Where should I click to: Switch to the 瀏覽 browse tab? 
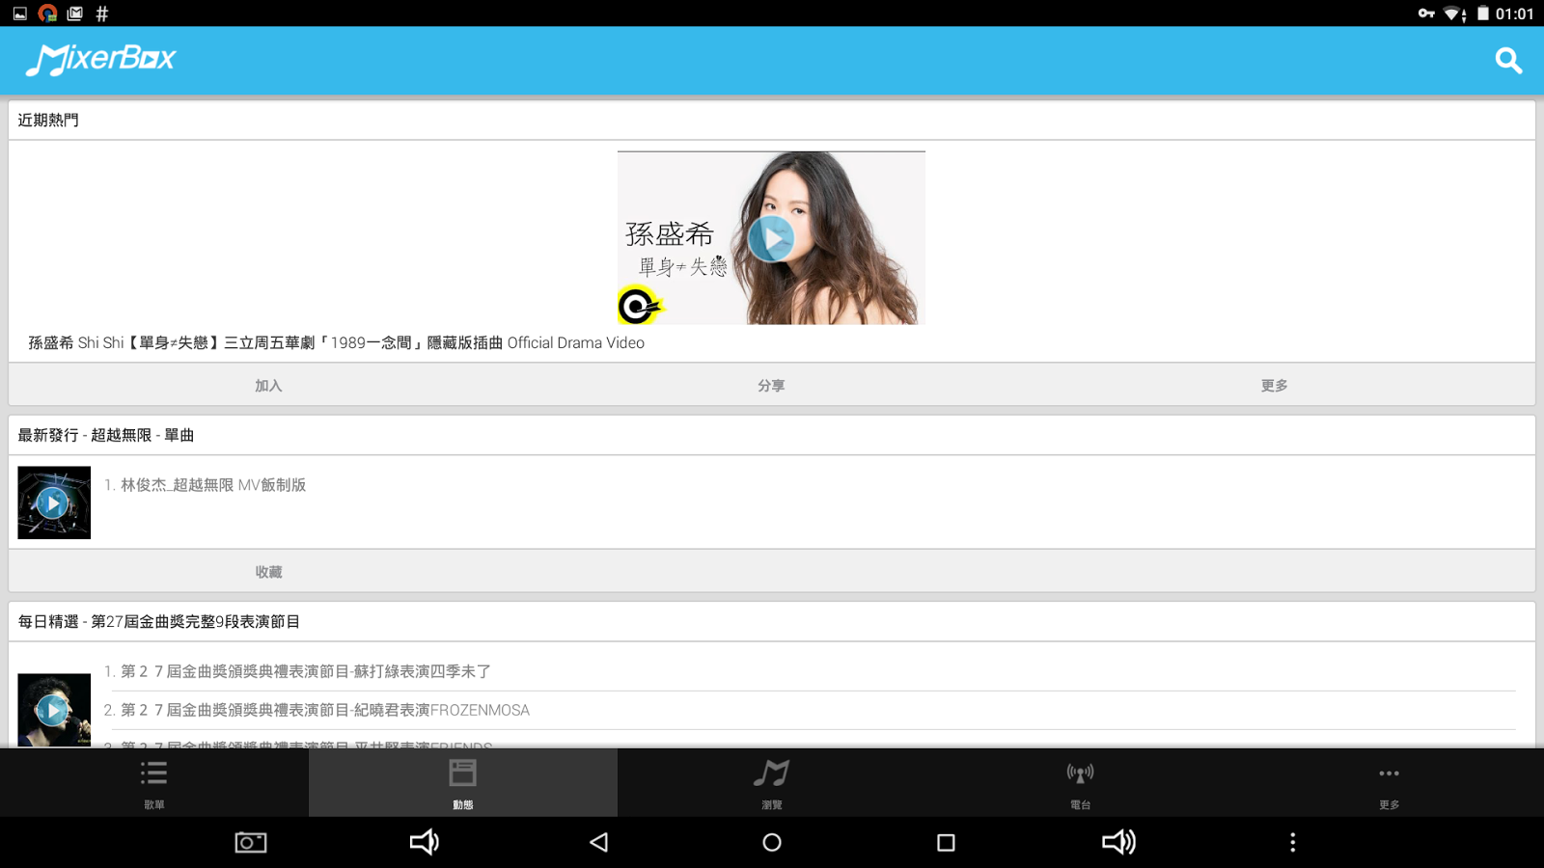[772, 783]
